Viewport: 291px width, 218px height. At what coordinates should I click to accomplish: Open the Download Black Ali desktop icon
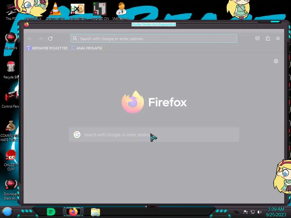11,189
